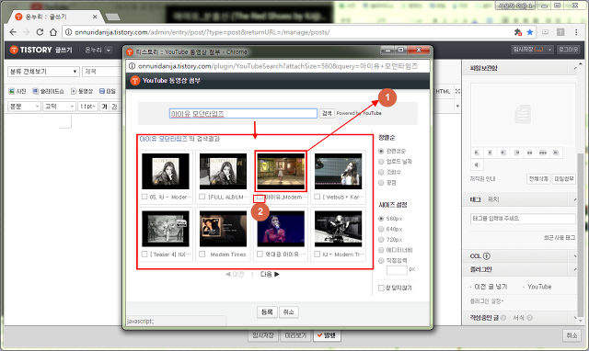
Task: Insert slideshow with 슬라이드쇼 icon
Action: (48, 91)
